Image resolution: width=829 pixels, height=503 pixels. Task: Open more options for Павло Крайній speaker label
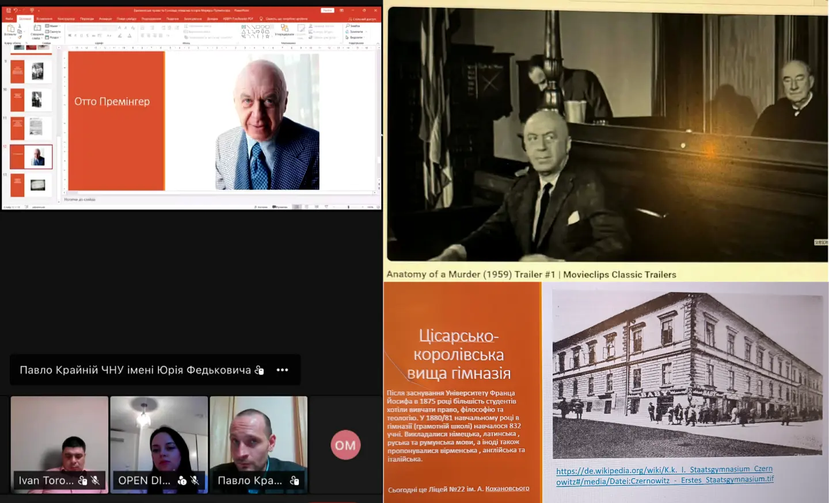pos(282,370)
